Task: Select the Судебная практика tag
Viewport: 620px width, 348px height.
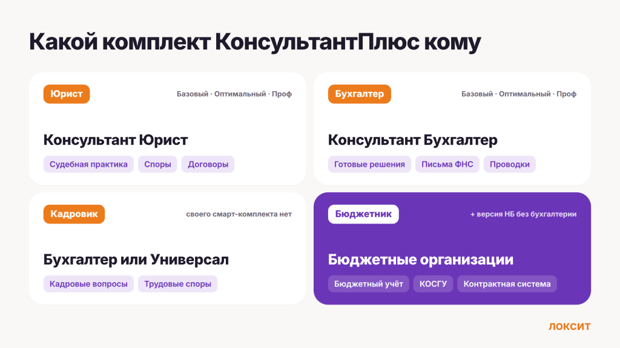Action: 88,164
